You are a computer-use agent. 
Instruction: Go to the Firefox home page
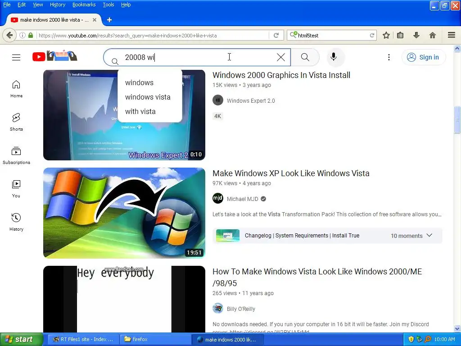[433, 35]
